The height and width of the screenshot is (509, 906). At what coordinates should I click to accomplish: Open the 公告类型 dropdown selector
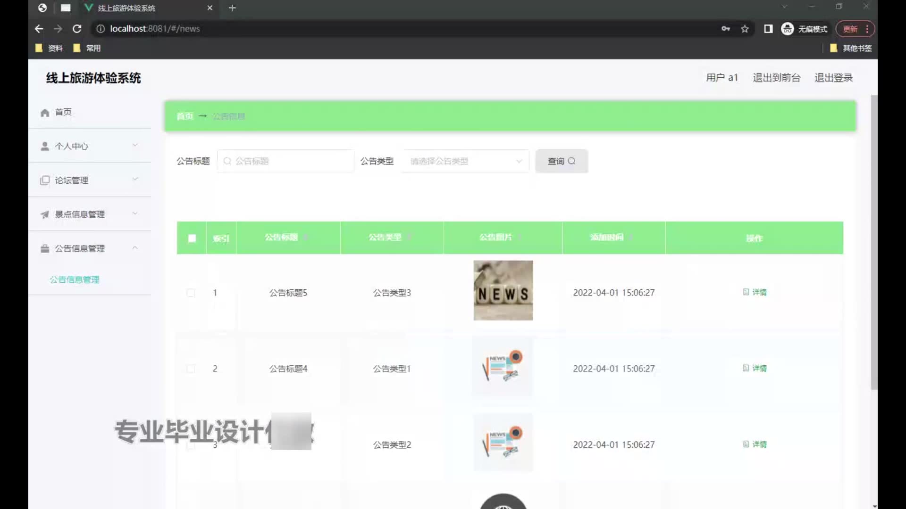[x=465, y=161]
